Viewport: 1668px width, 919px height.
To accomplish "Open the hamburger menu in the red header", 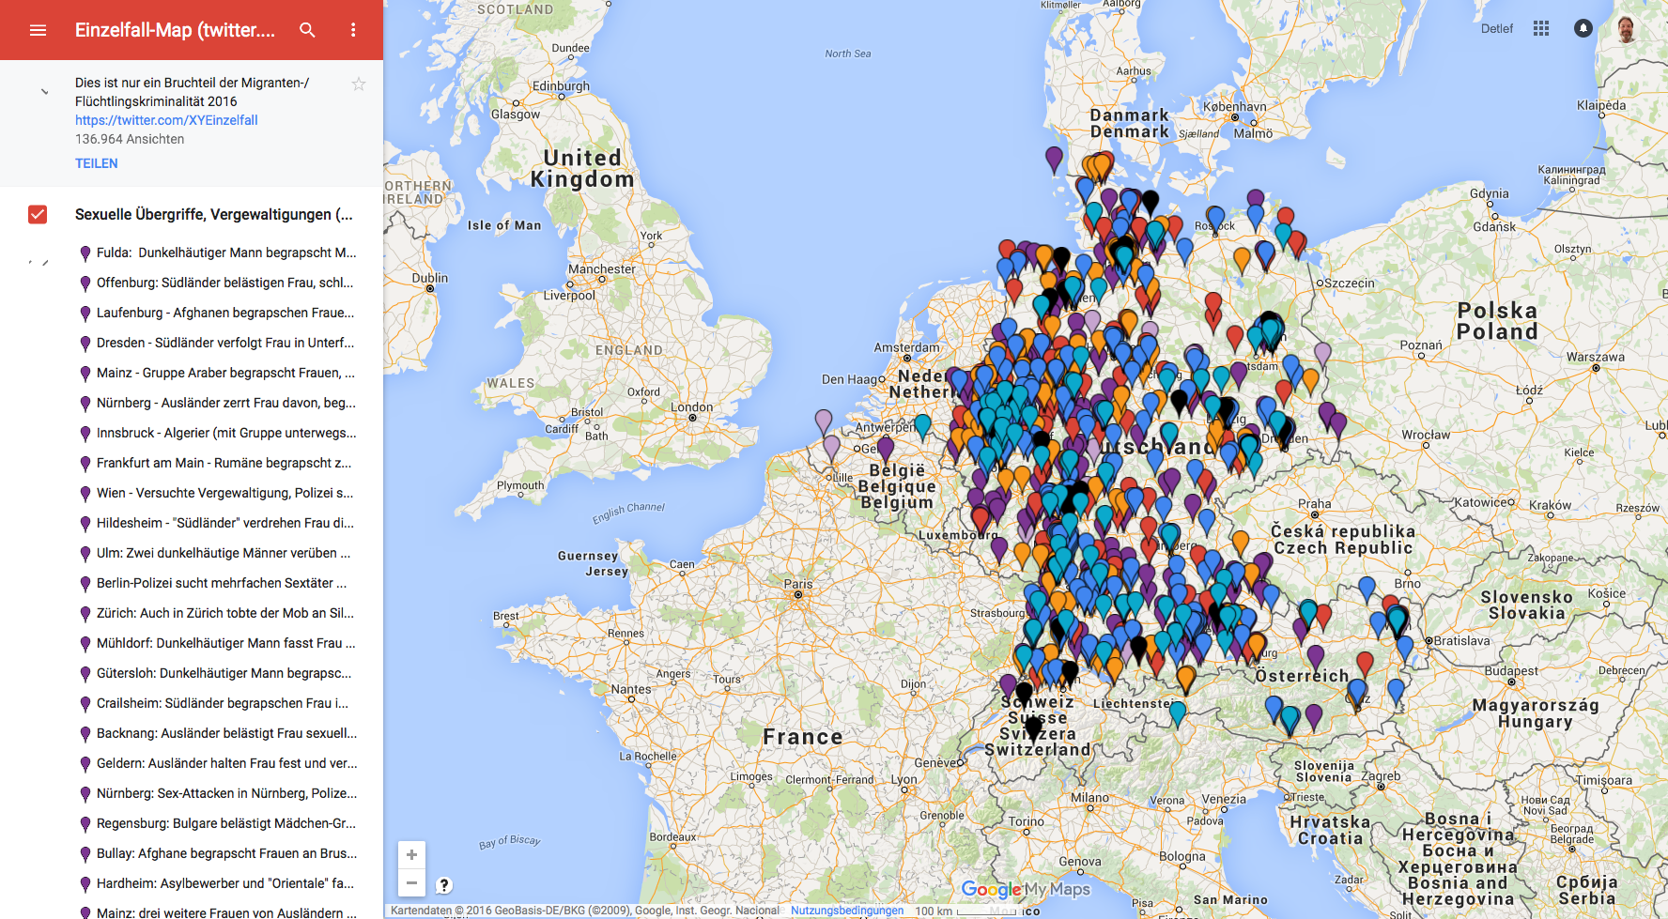I will tap(38, 30).
